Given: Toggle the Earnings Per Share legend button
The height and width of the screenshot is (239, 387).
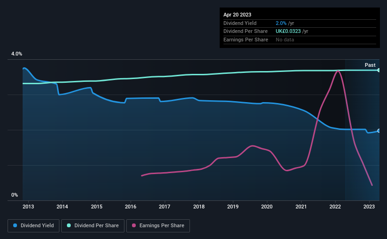Looking at the screenshot, I should [x=158, y=226].
